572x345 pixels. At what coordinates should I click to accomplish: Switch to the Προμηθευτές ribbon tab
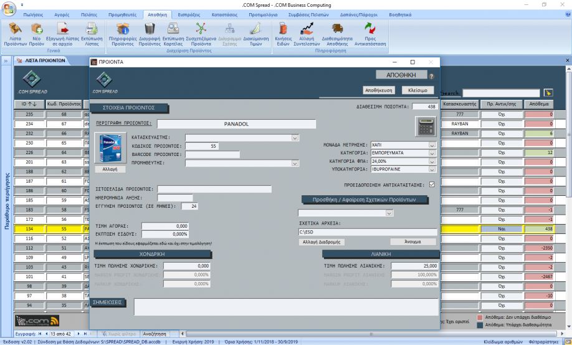coord(123,14)
